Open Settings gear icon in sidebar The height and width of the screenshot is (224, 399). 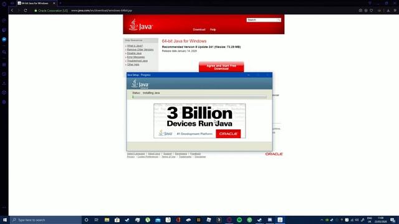(x=4, y=102)
